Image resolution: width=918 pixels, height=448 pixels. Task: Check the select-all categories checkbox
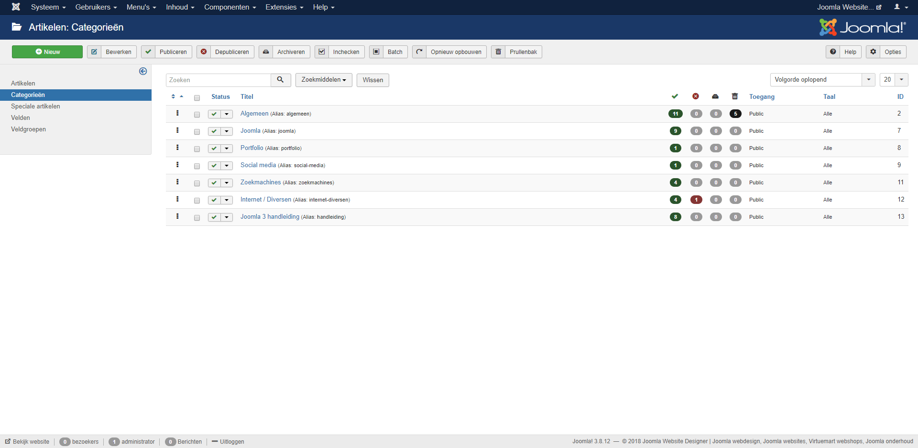point(197,97)
